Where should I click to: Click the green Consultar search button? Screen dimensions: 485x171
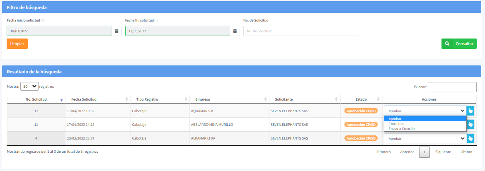click(459, 43)
